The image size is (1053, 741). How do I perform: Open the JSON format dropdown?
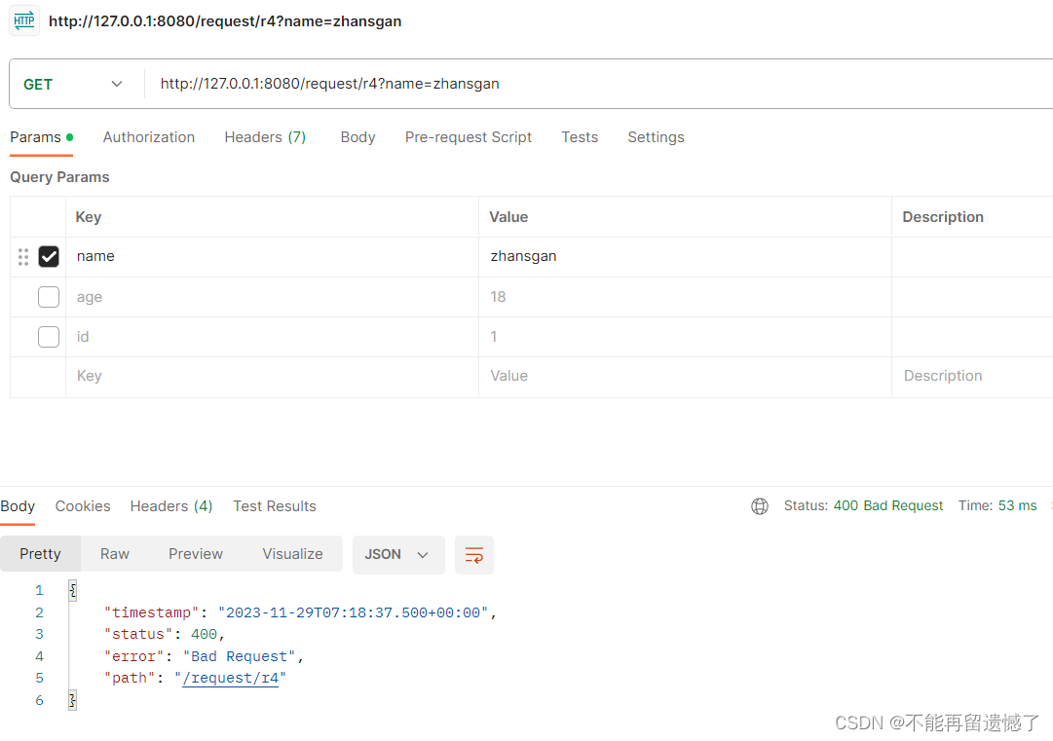click(398, 555)
